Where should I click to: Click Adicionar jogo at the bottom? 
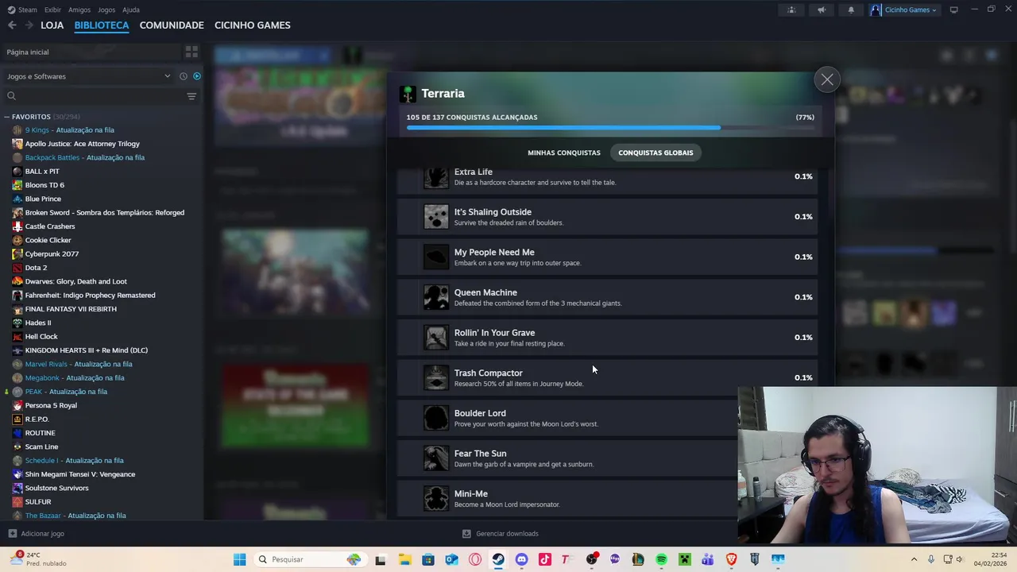[37, 534]
